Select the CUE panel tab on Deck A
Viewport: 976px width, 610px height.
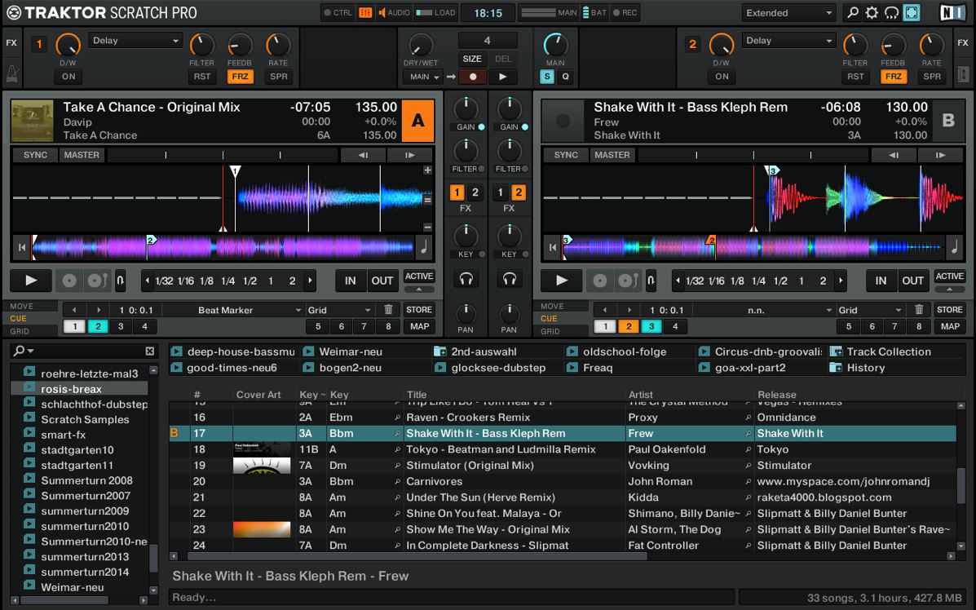(19, 319)
